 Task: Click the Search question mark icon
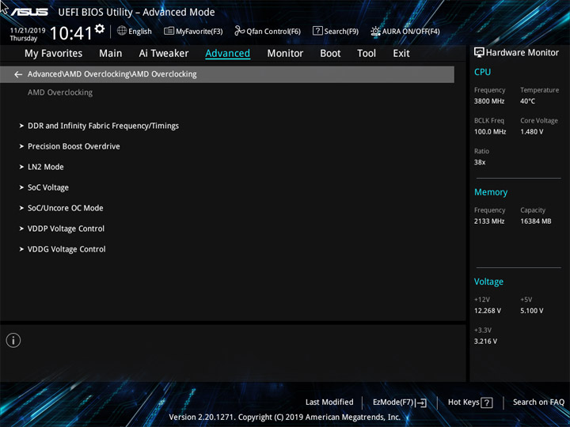coord(317,31)
